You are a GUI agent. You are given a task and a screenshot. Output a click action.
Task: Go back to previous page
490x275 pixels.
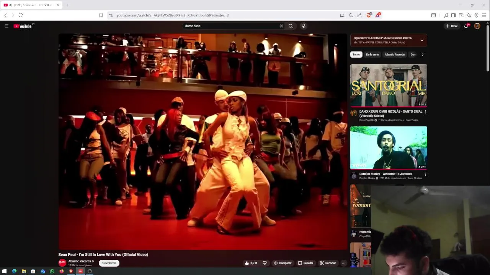click(x=5, y=15)
